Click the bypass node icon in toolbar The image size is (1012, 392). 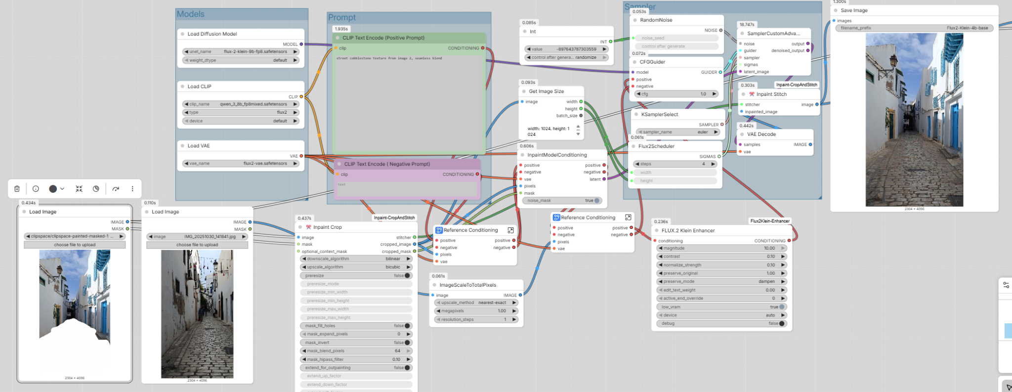(x=96, y=189)
